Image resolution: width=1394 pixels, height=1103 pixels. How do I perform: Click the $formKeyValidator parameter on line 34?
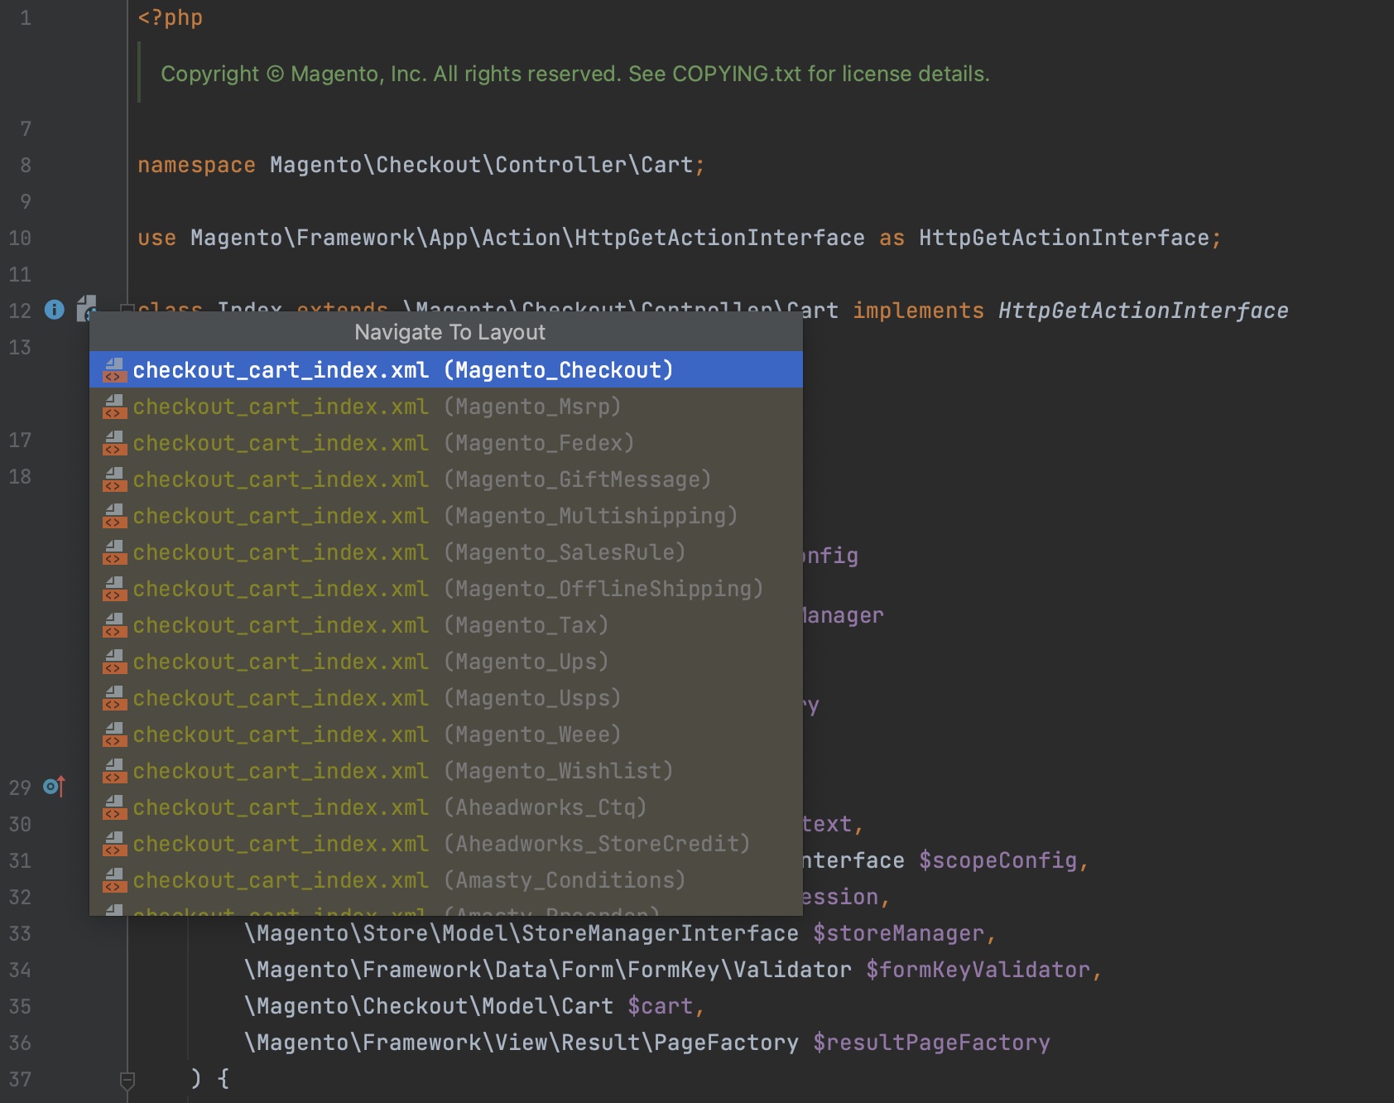point(978,970)
